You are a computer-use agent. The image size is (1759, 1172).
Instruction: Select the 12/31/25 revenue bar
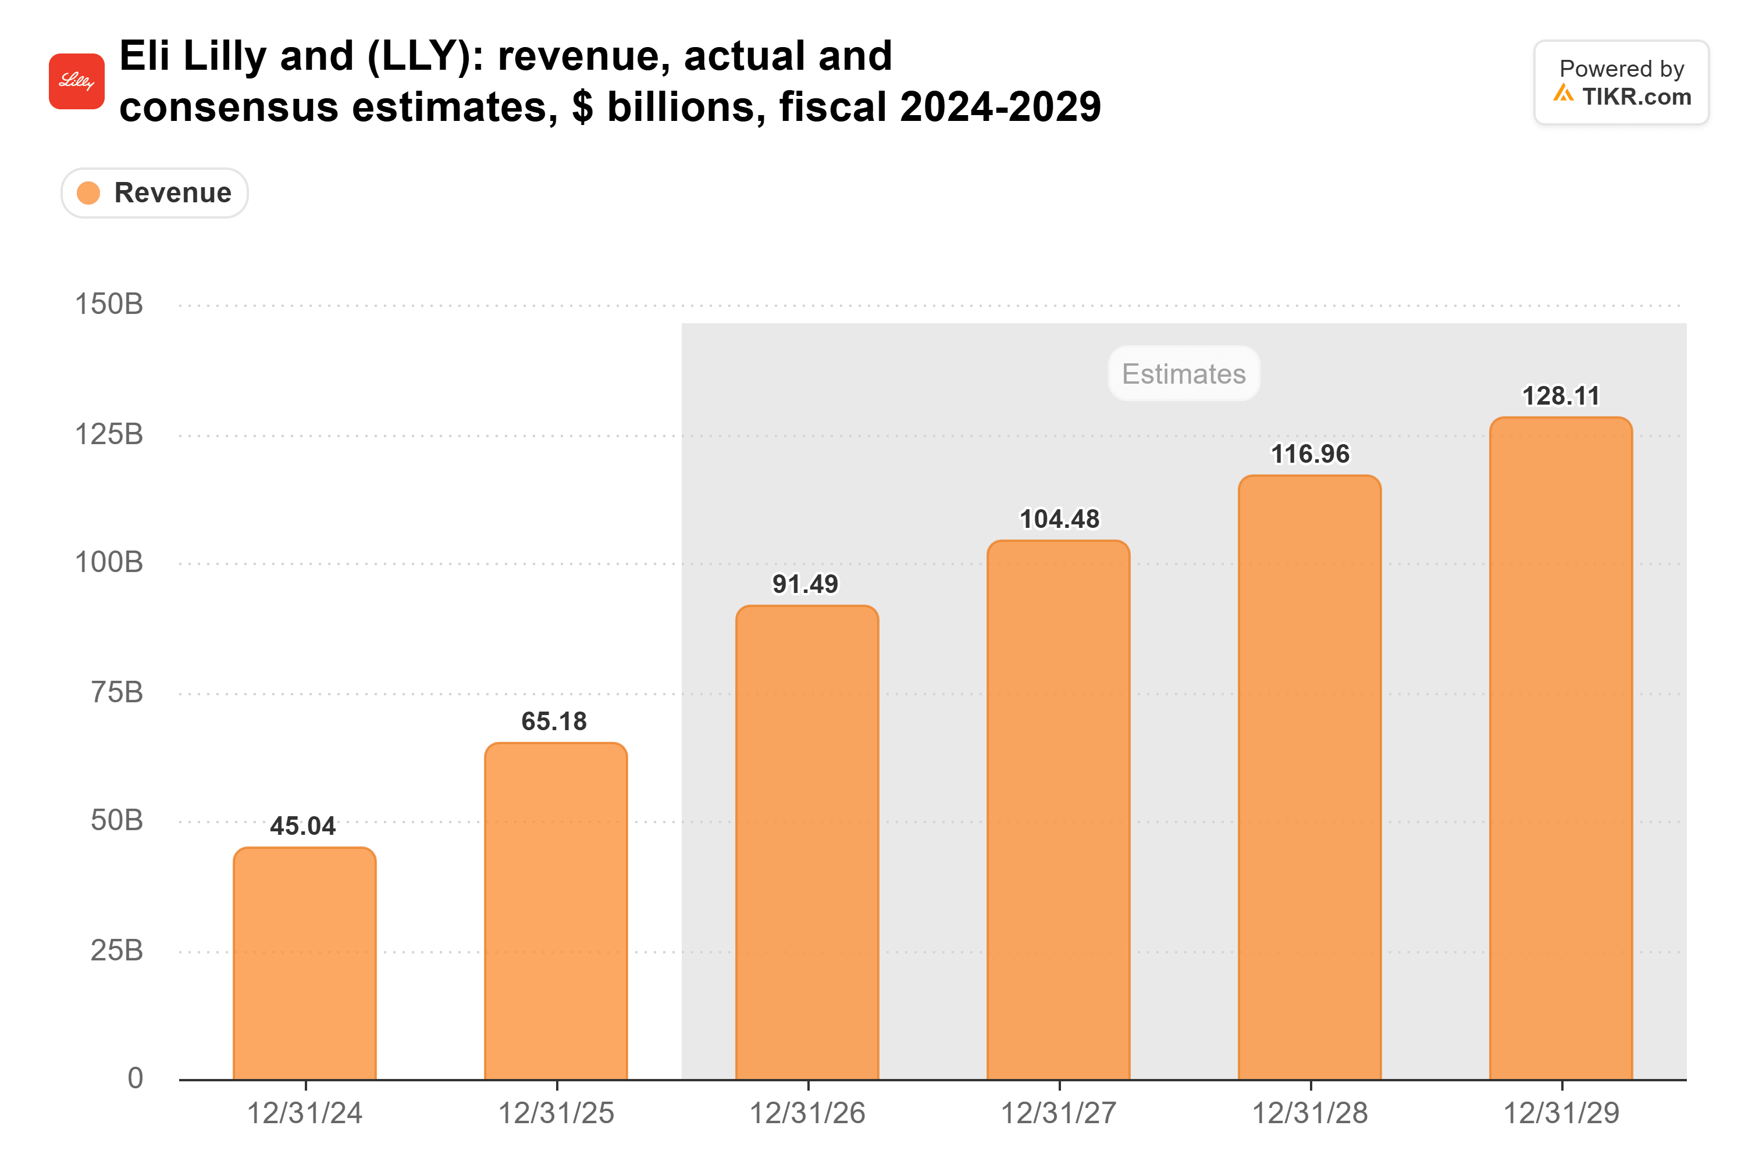pos(556,911)
